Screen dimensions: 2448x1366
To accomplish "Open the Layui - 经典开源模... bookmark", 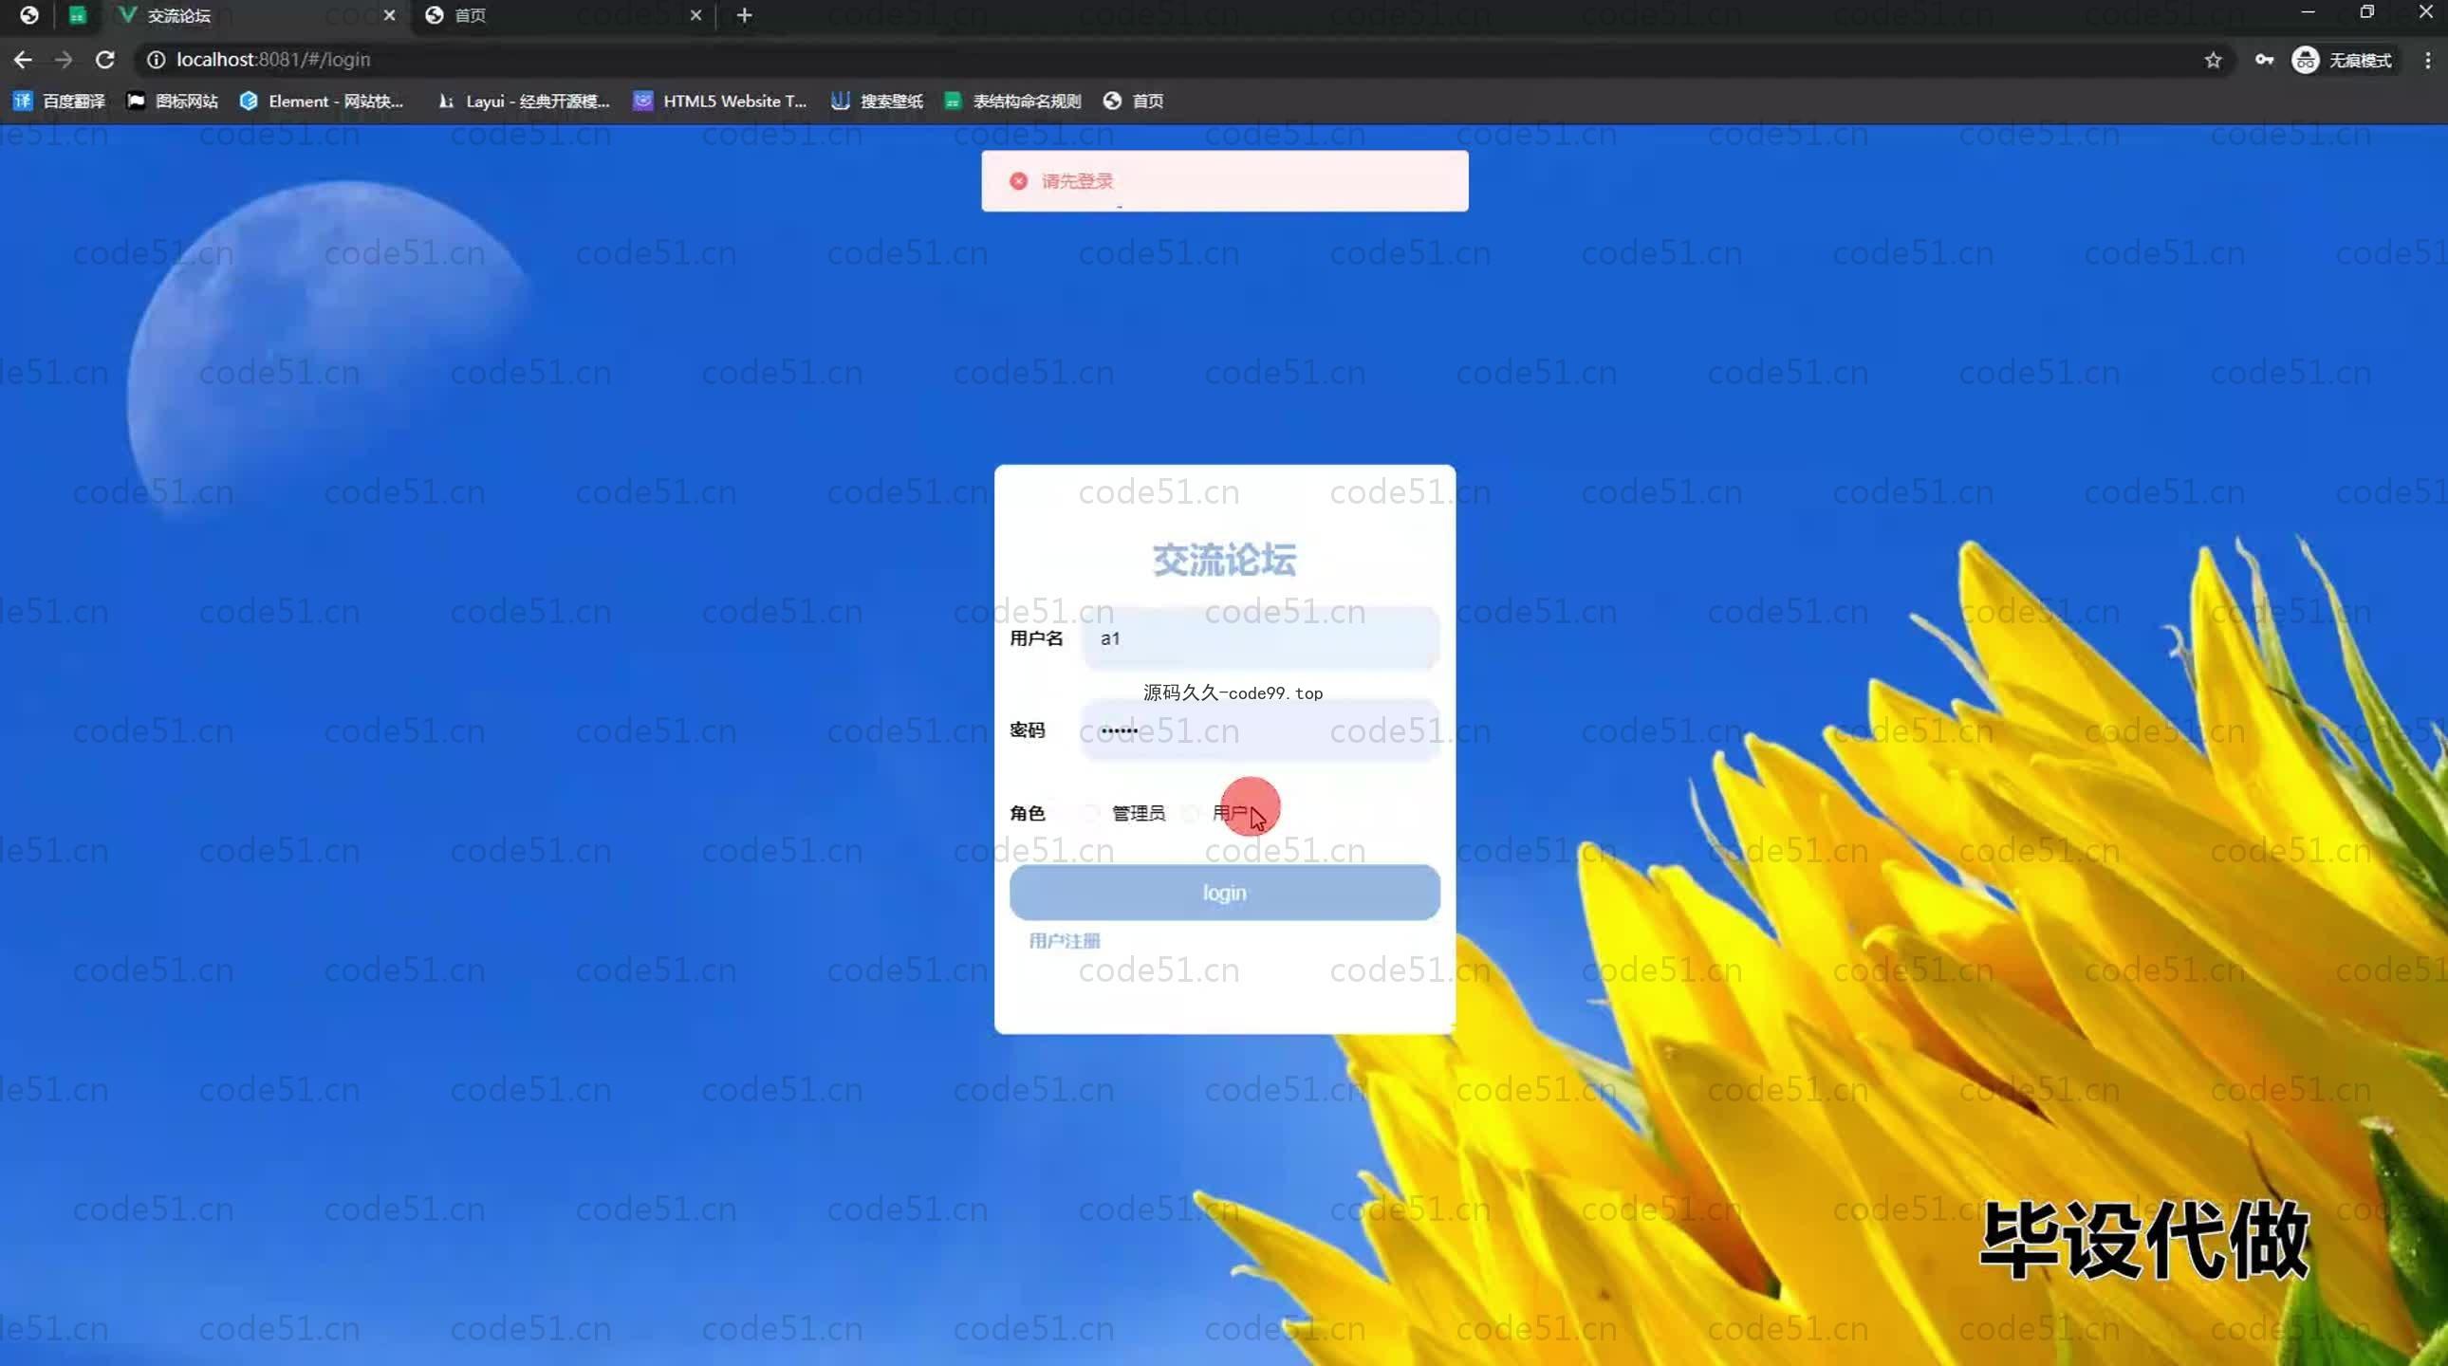I will pos(524,101).
